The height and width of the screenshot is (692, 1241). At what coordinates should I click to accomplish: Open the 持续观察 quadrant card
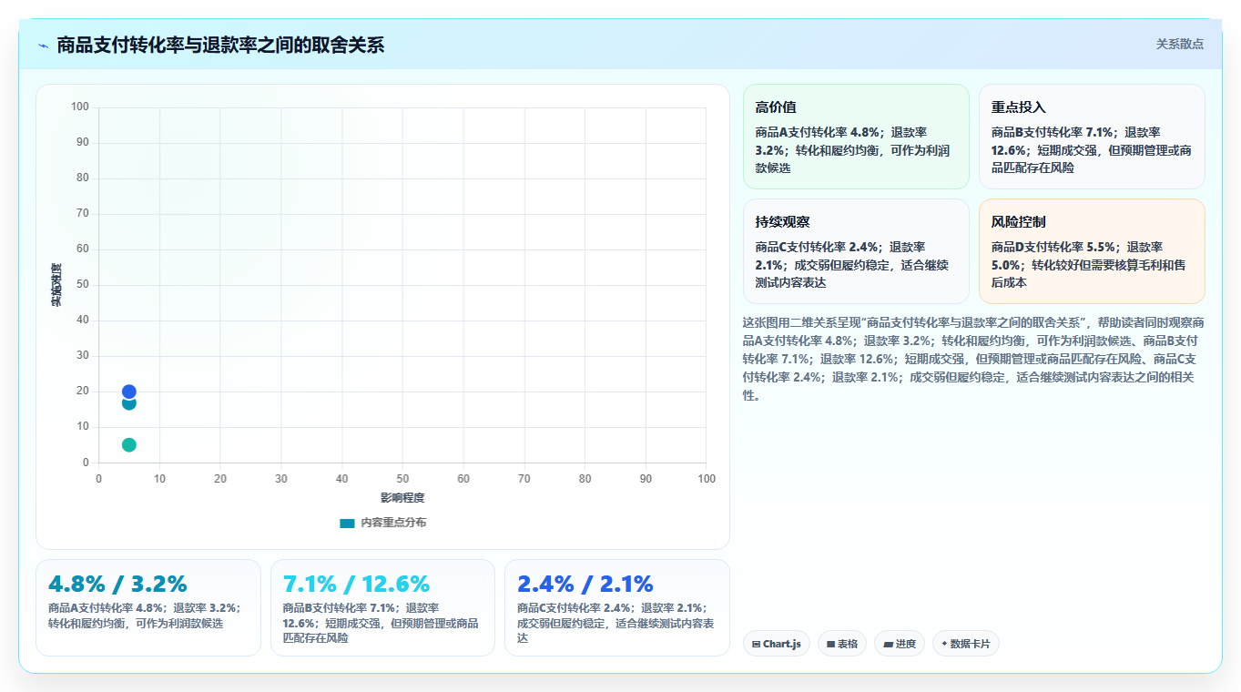(x=857, y=251)
